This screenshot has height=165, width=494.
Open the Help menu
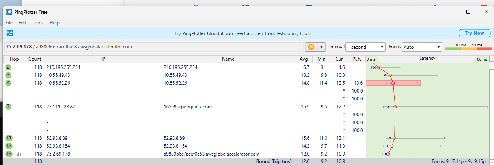click(x=54, y=23)
